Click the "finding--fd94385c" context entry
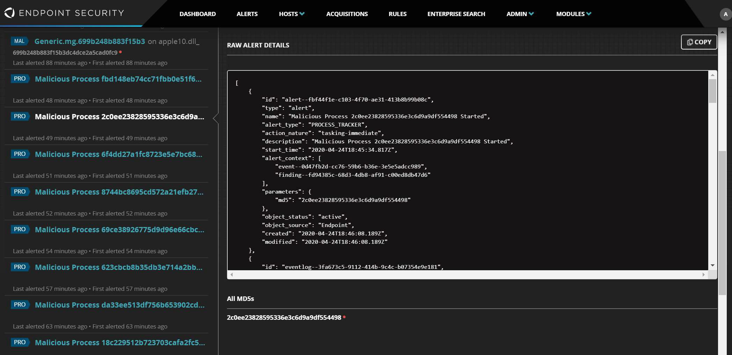 (x=353, y=175)
